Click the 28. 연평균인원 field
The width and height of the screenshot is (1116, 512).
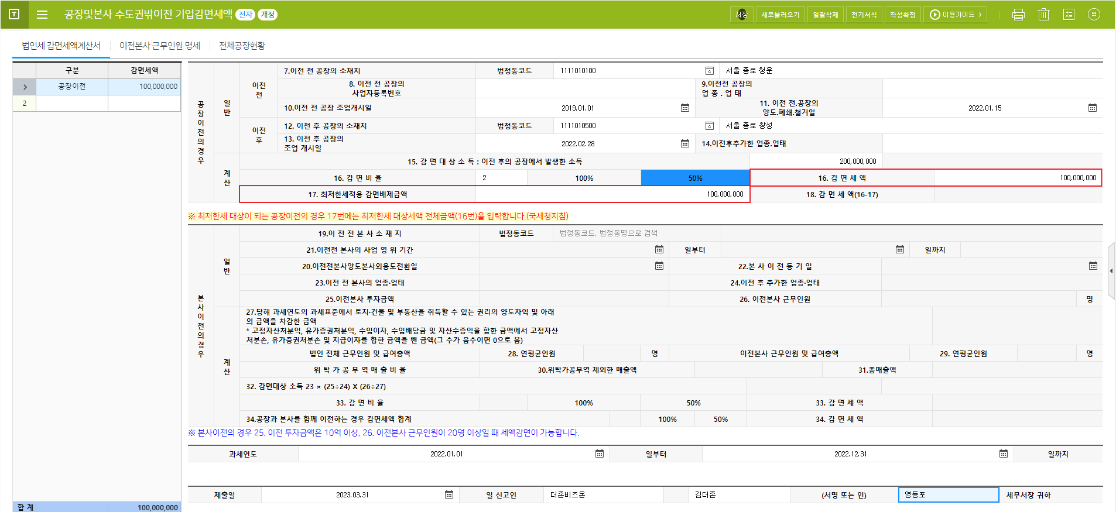pyautogui.click(x=612, y=353)
